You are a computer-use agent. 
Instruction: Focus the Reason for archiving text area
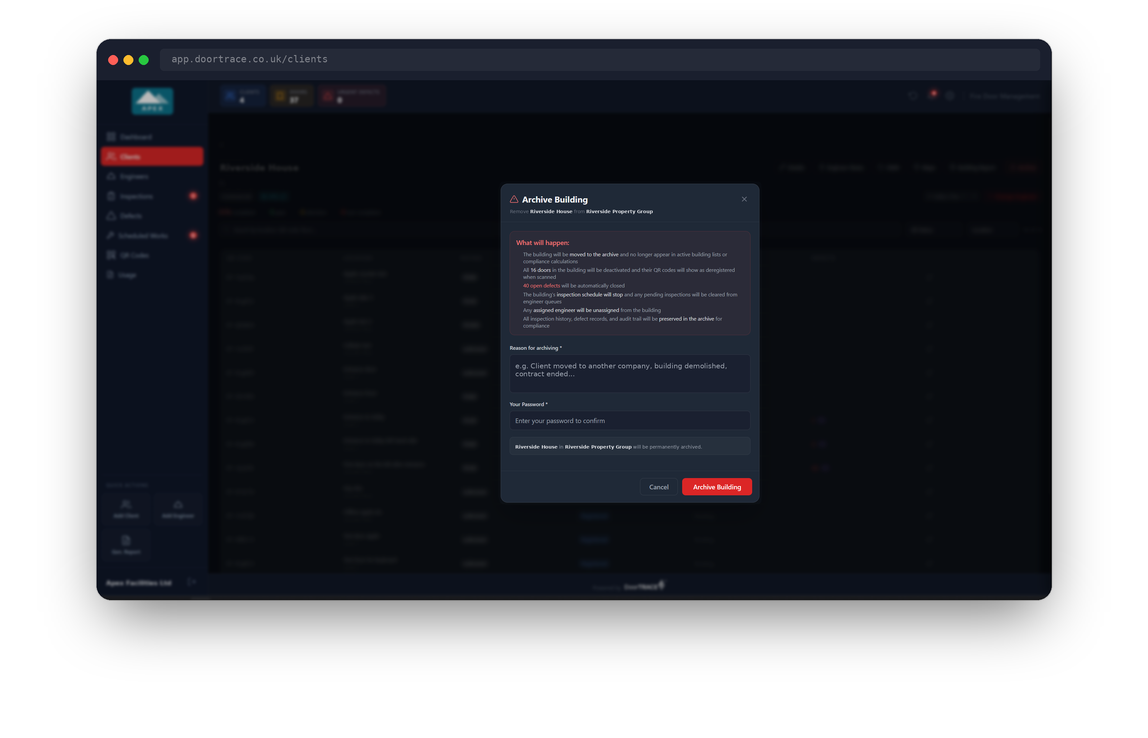[629, 373]
